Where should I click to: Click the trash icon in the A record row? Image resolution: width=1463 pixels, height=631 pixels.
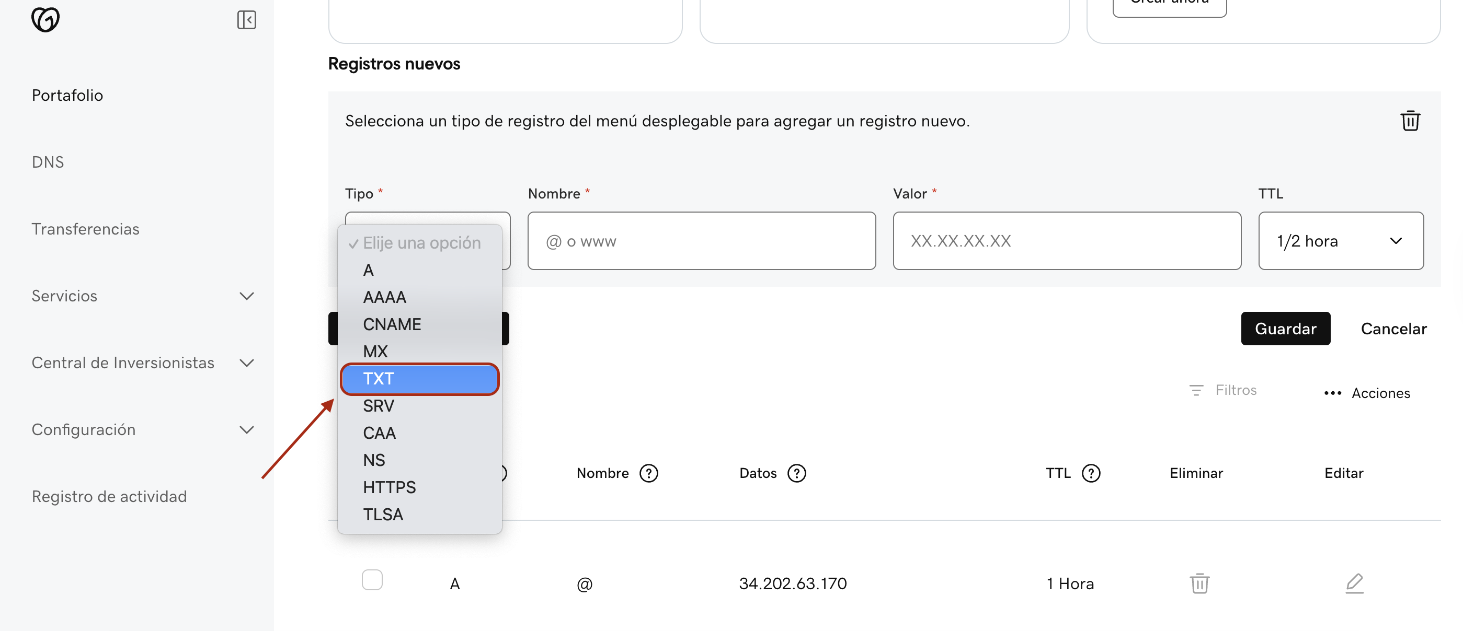1199,583
